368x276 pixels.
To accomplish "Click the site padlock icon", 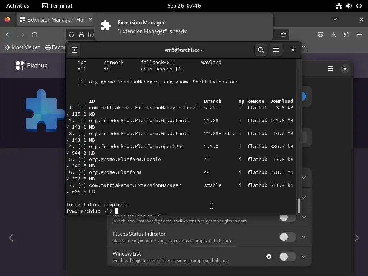I will [82, 35].
